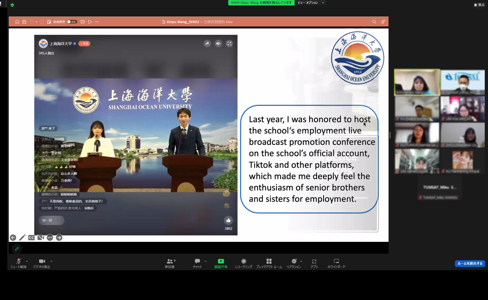The width and height of the screenshot is (488, 300).
Task: Click the thumbs-up like icon above 3892
Action: pos(228,220)
